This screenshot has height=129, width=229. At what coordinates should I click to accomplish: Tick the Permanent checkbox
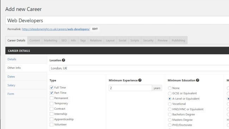[51, 98]
